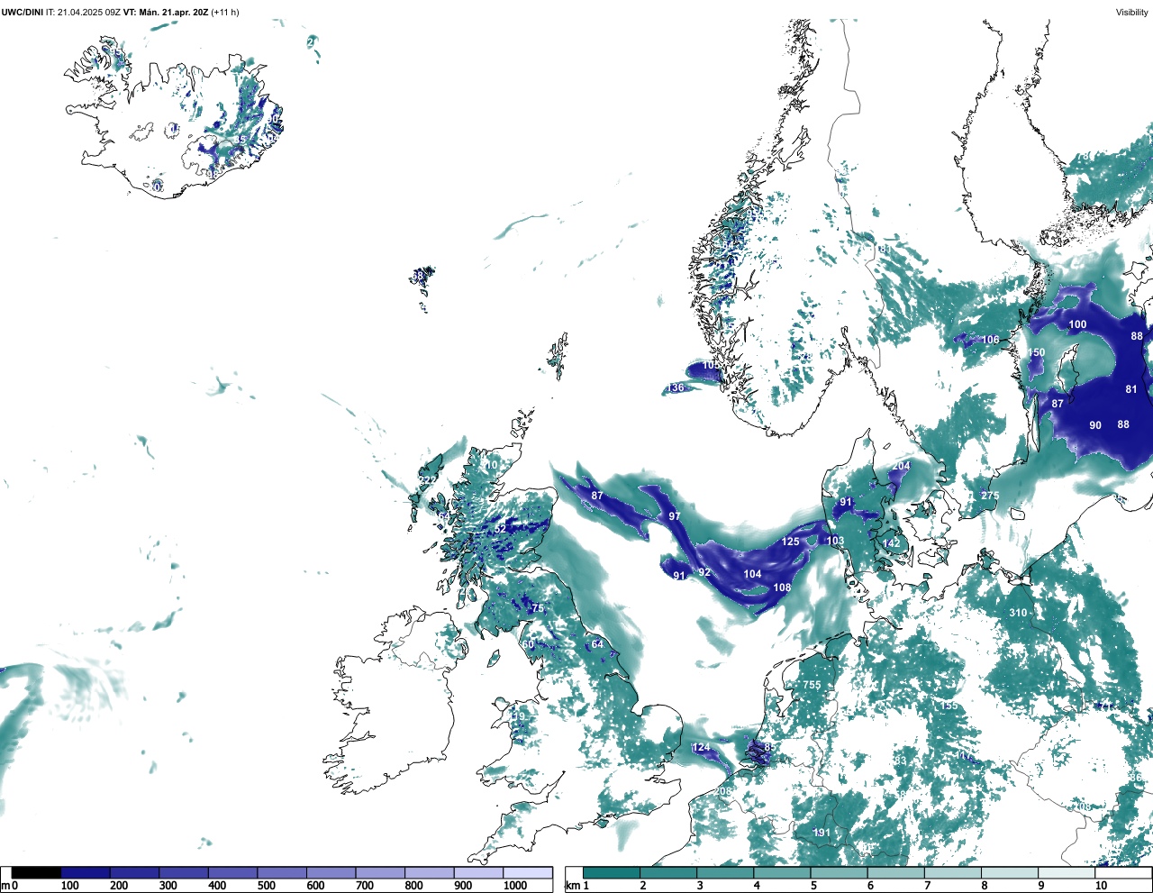1153x893 pixels.
Task: Choose the 600–700 m legend swatch
Action: pyautogui.click(x=331, y=872)
